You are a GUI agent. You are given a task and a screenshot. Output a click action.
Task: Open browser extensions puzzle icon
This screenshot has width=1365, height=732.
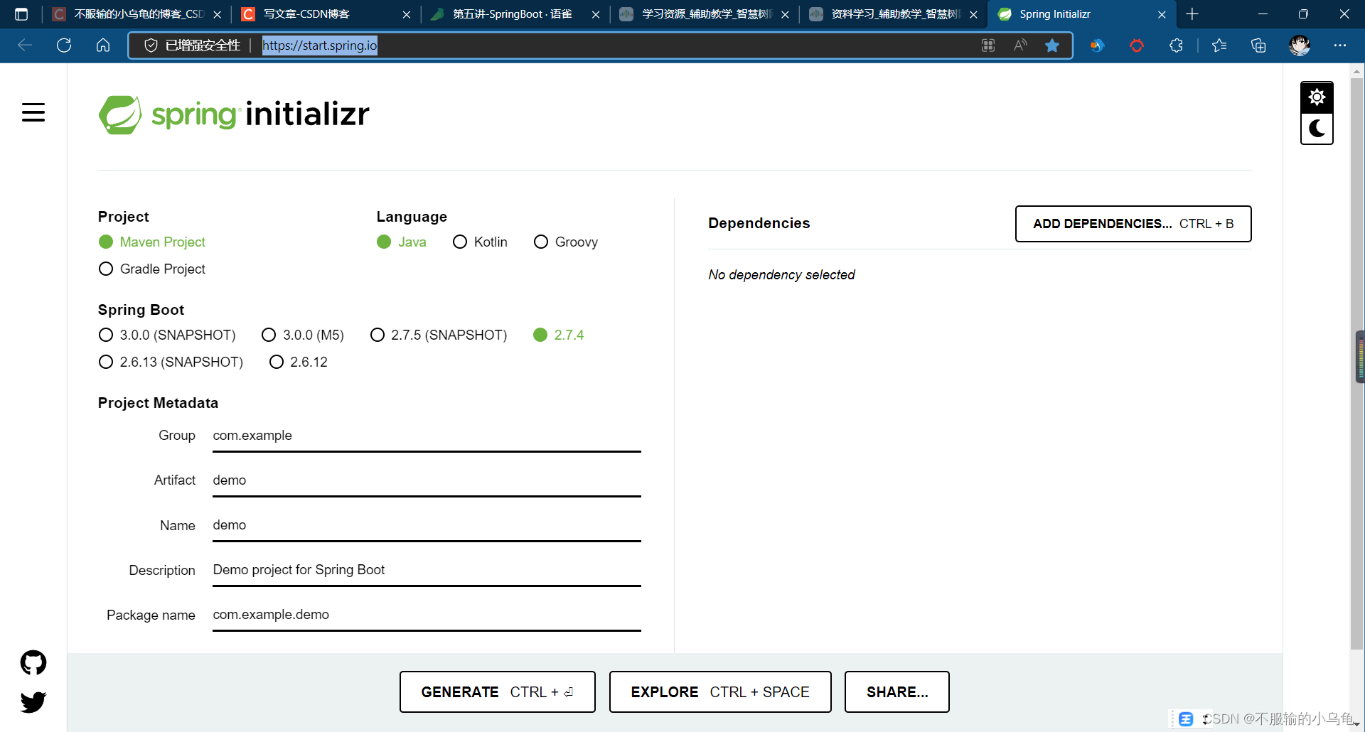[1177, 45]
